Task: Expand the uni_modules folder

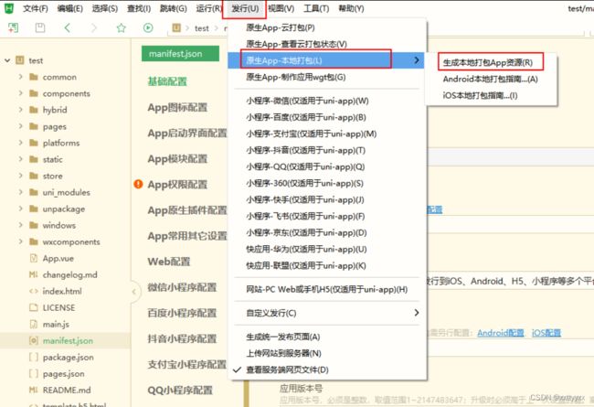Action: point(20,192)
